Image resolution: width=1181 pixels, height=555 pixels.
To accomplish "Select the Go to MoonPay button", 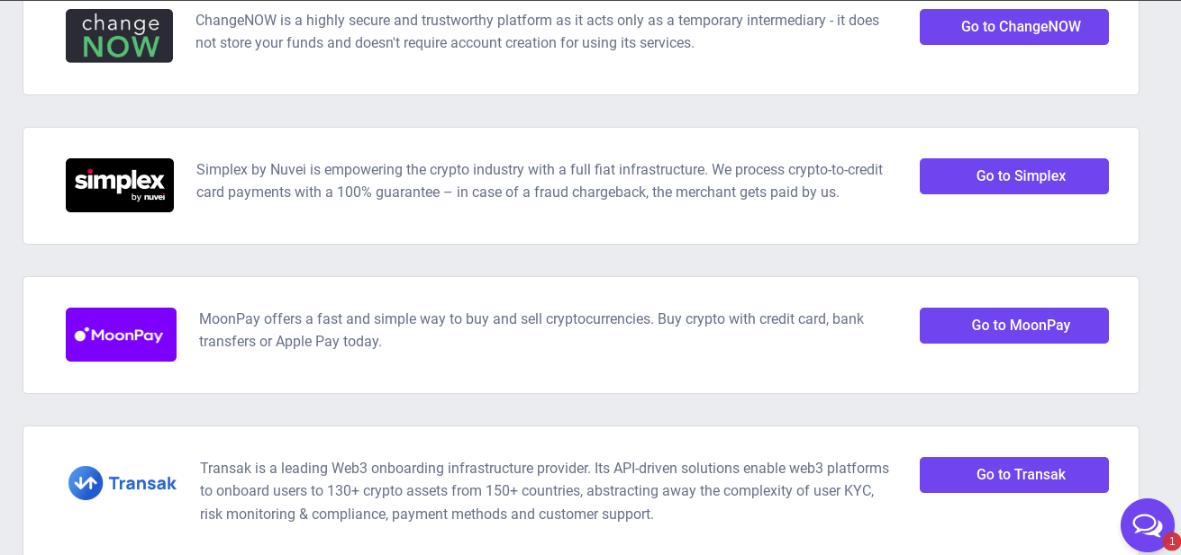I will [x=1014, y=326].
